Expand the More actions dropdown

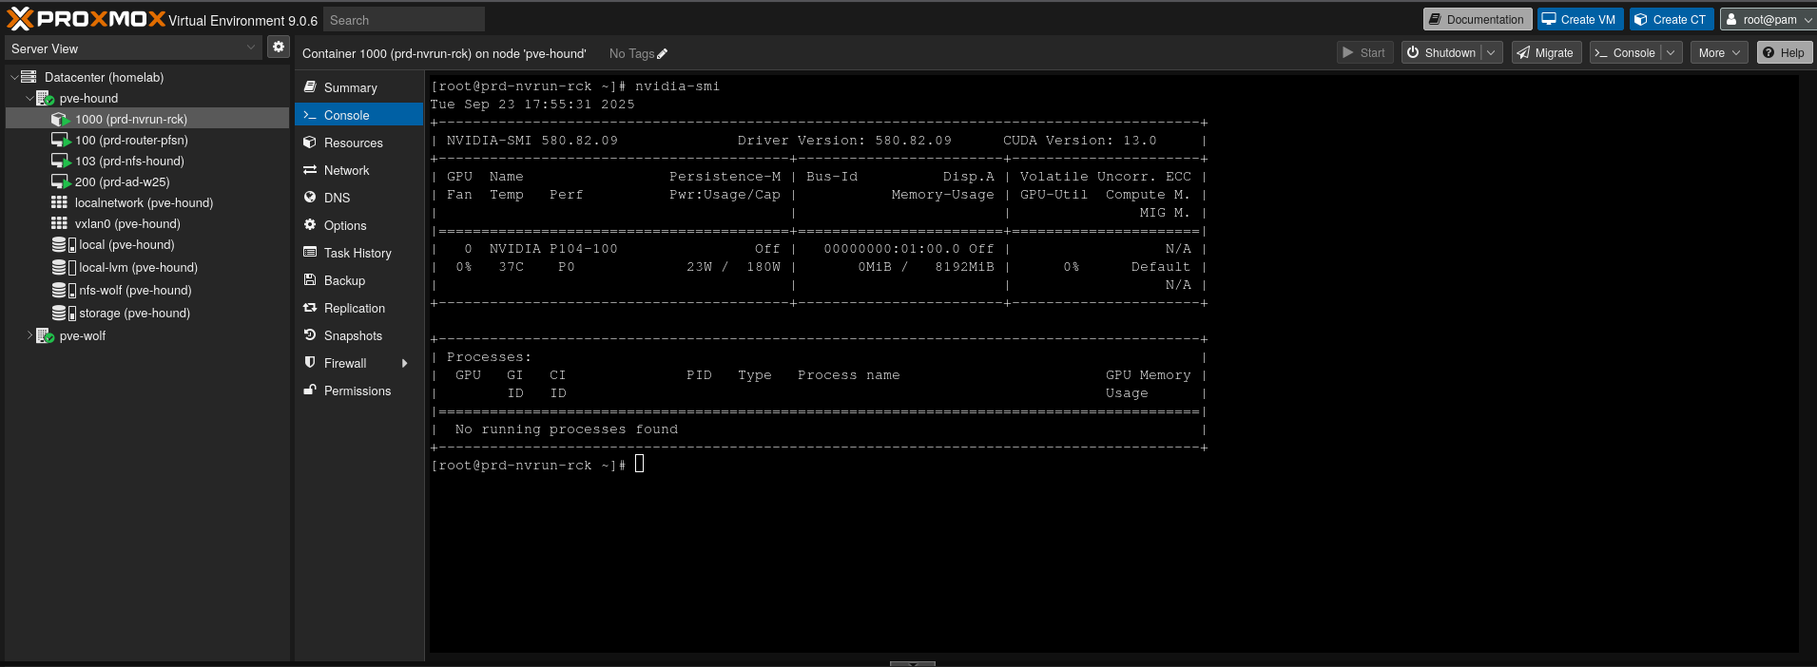pyautogui.click(x=1718, y=53)
